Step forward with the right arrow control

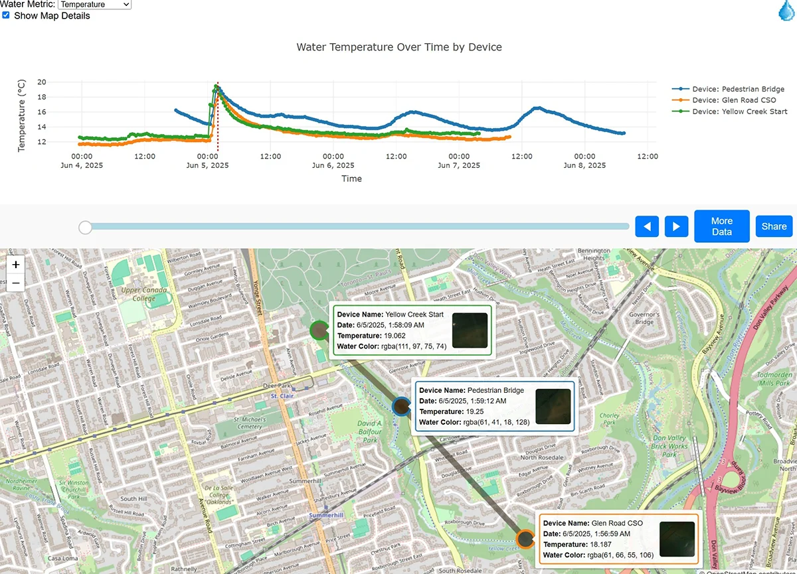coord(676,226)
